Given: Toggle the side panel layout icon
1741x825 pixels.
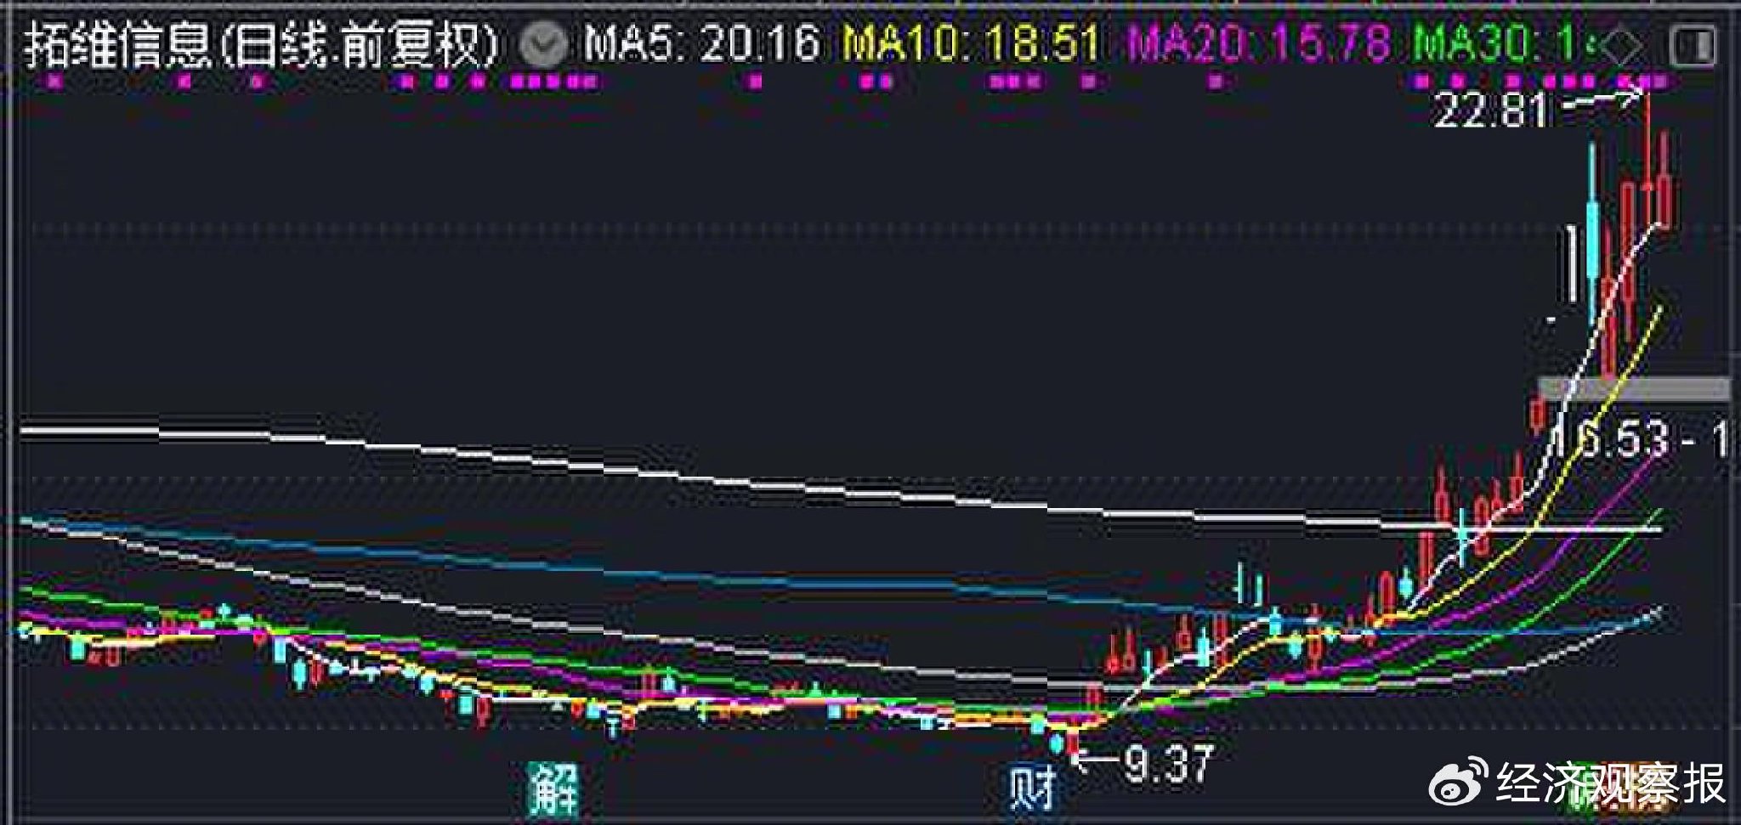Looking at the screenshot, I should pyautogui.click(x=1691, y=45).
